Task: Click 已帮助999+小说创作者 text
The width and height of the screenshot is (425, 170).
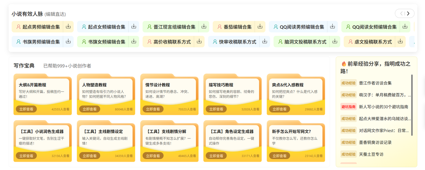Action: tap(67, 66)
